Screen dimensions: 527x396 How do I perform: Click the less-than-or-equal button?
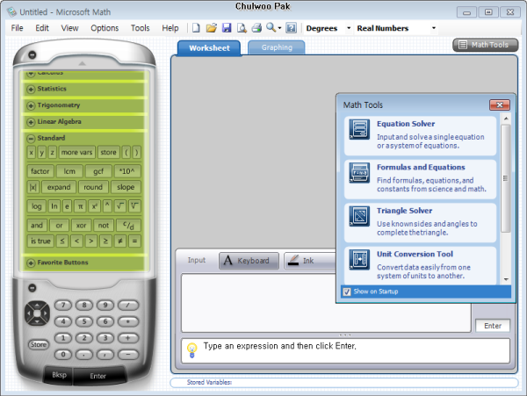click(61, 241)
